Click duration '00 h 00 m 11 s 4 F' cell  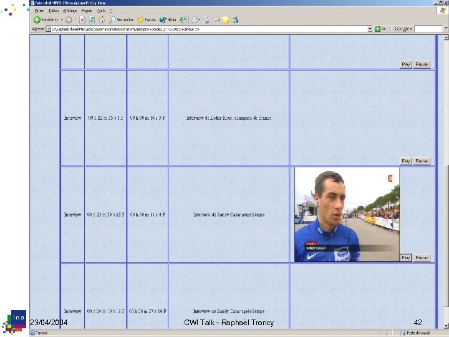pyautogui.click(x=147, y=214)
